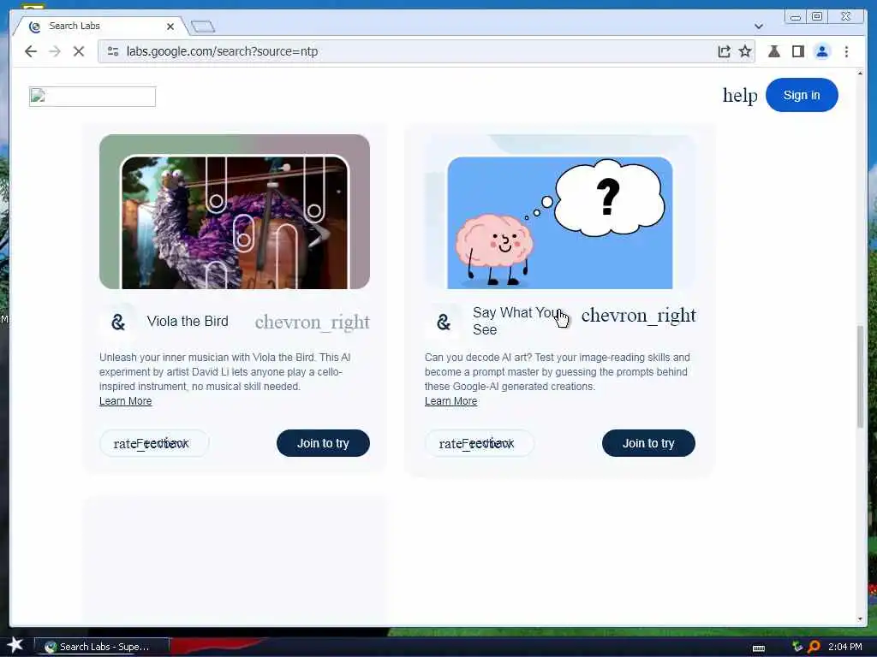
Task: Open the Viola the Bird preview image
Action: tap(235, 212)
